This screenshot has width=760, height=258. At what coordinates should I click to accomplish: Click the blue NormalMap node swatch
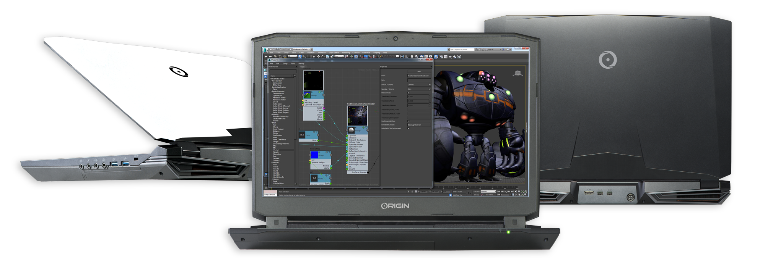coord(314,155)
